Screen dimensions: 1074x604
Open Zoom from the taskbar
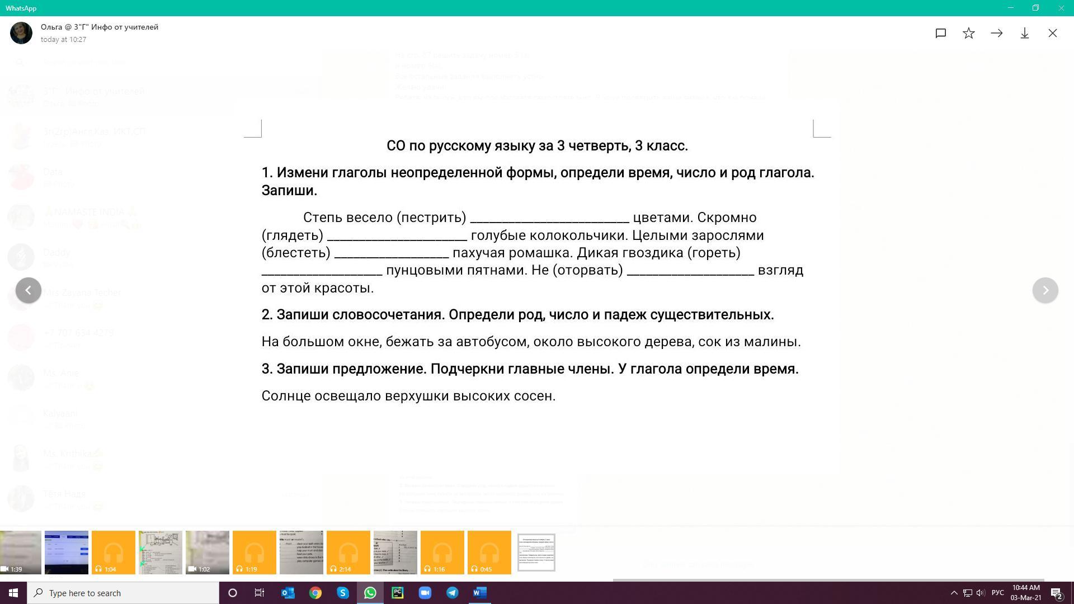point(425,593)
